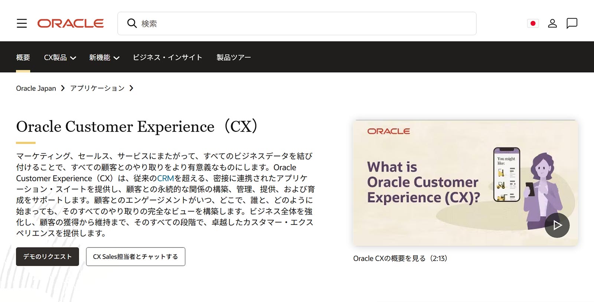Click the デモのリクエスト button
This screenshot has height=302, width=594.
[48, 256]
